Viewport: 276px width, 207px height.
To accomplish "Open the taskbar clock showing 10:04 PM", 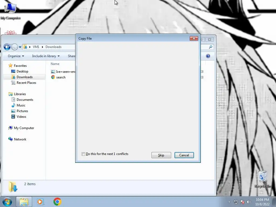I will tap(262, 202).
